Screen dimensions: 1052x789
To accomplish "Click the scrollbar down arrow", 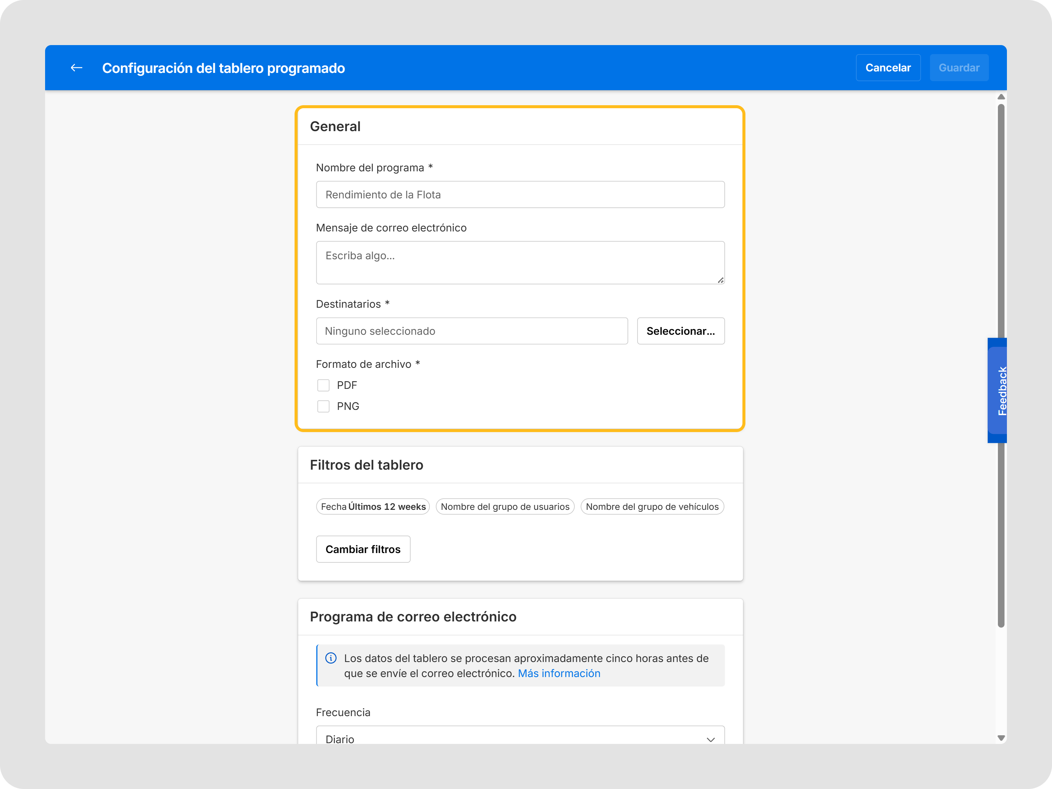I will (x=1002, y=739).
